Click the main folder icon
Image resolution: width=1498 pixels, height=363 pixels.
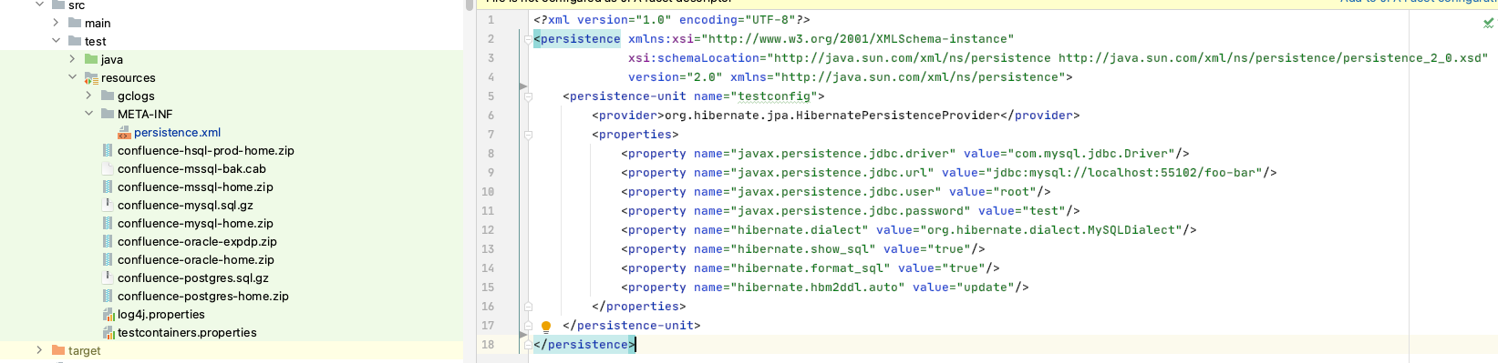click(x=75, y=23)
